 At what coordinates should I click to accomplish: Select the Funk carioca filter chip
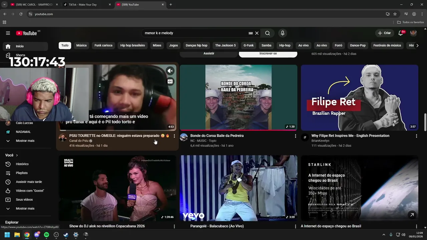click(103, 45)
